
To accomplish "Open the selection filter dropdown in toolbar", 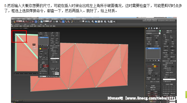I will (x=19, y=21).
